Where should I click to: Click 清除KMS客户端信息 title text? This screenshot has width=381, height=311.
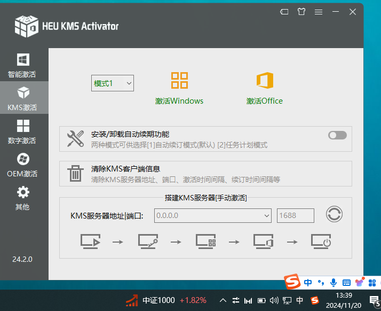(x=125, y=169)
